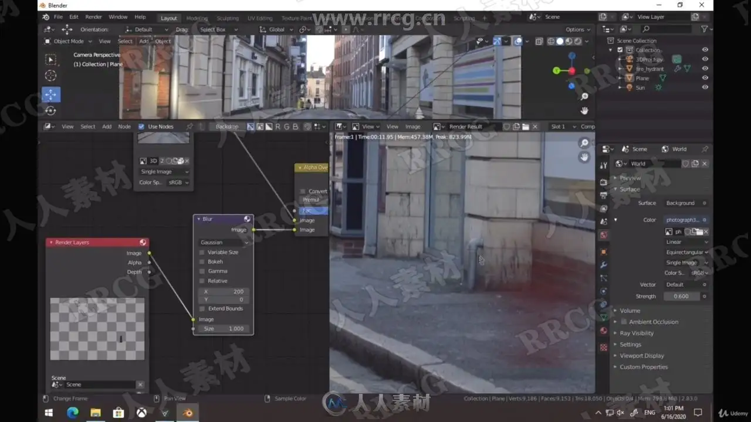Open the Window menu in top bar

pyautogui.click(x=118, y=17)
